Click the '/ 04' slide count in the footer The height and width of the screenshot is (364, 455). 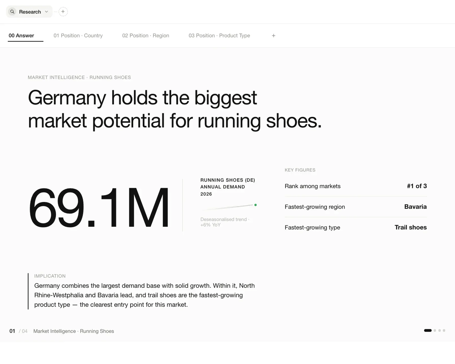pos(23,331)
